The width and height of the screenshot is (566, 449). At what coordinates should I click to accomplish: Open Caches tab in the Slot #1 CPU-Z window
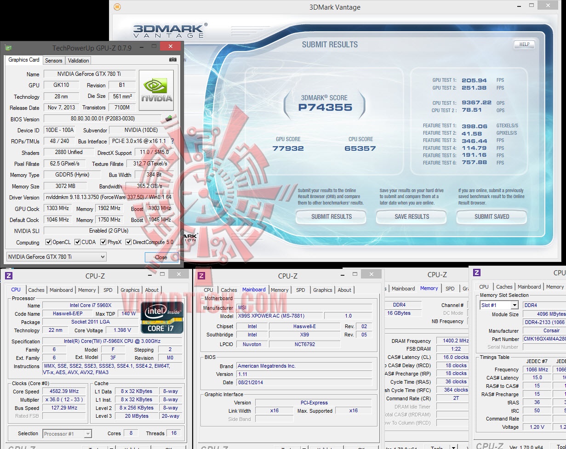pyautogui.click(x=504, y=287)
